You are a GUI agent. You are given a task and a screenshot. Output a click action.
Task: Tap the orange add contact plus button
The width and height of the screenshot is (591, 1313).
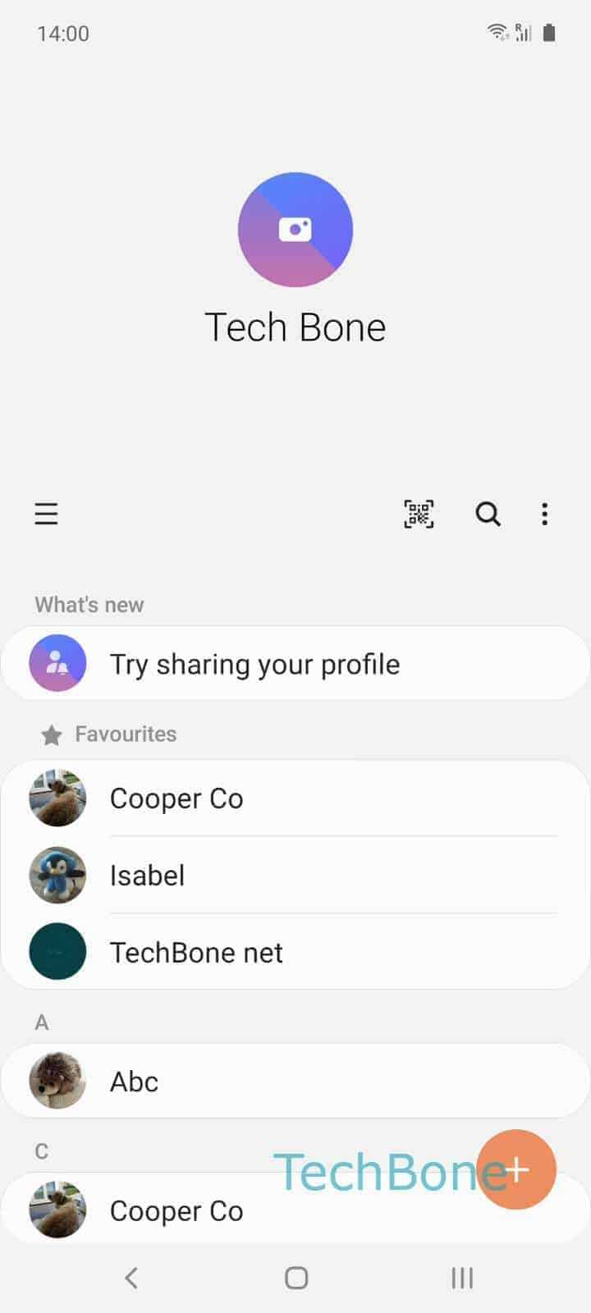click(516, 1169)
